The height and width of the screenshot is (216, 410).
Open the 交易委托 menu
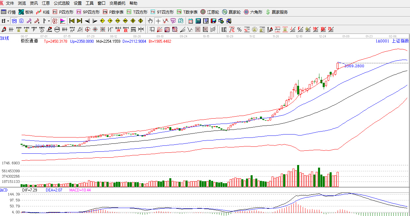tap(117, 3)
